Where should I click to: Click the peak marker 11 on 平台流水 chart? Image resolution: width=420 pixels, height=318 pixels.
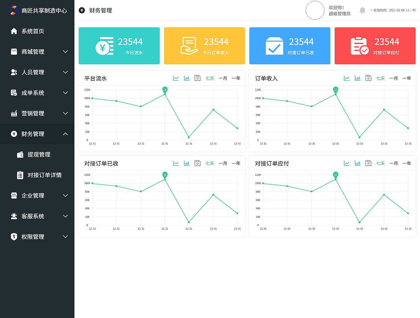(165, 90)
